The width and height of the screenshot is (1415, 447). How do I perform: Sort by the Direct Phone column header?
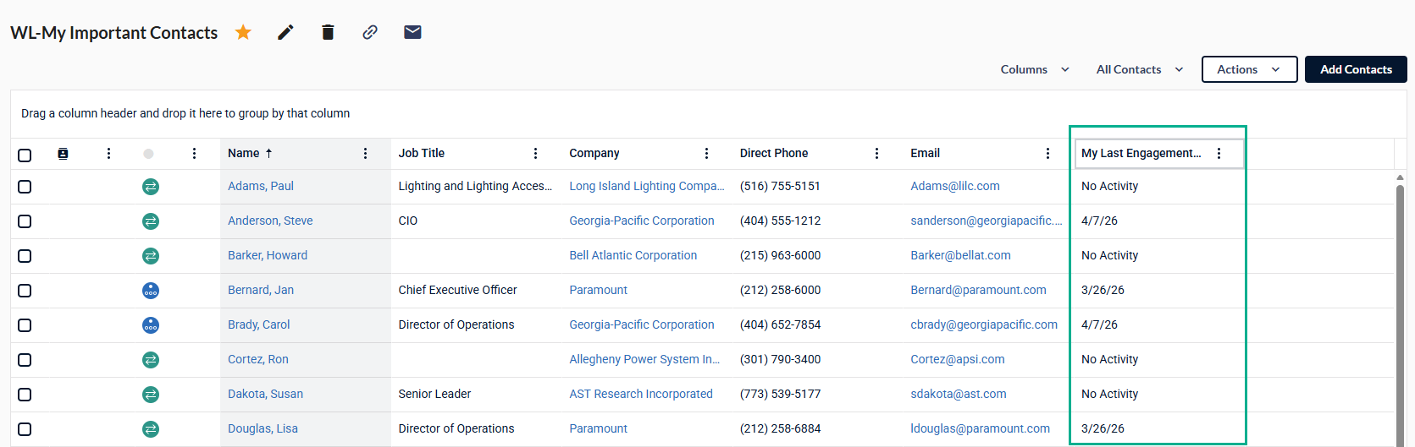pos(774,153)
